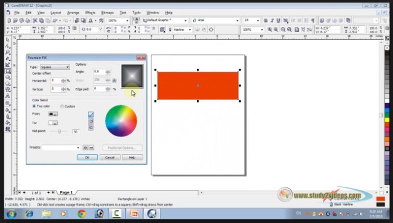Open the standard toolbar zoom level dropdown
Screen dimensions: 393x223
coord(118,20)
